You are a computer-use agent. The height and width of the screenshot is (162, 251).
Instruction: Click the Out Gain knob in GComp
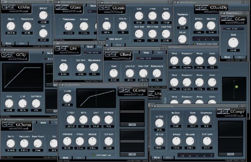click(108, 141)
